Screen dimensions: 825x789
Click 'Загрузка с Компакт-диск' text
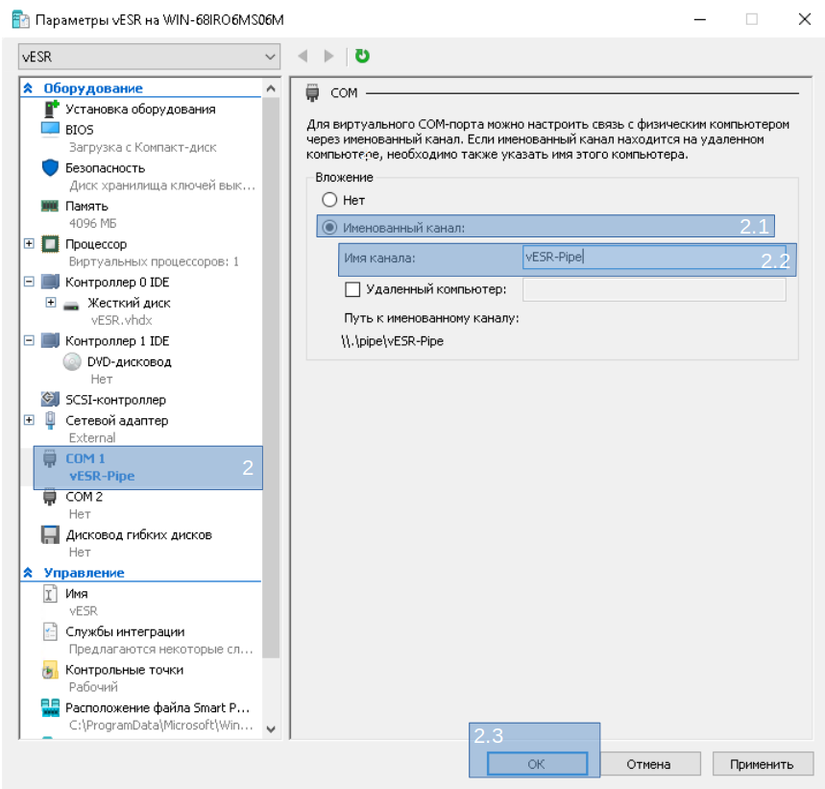[x=142, y=147]
